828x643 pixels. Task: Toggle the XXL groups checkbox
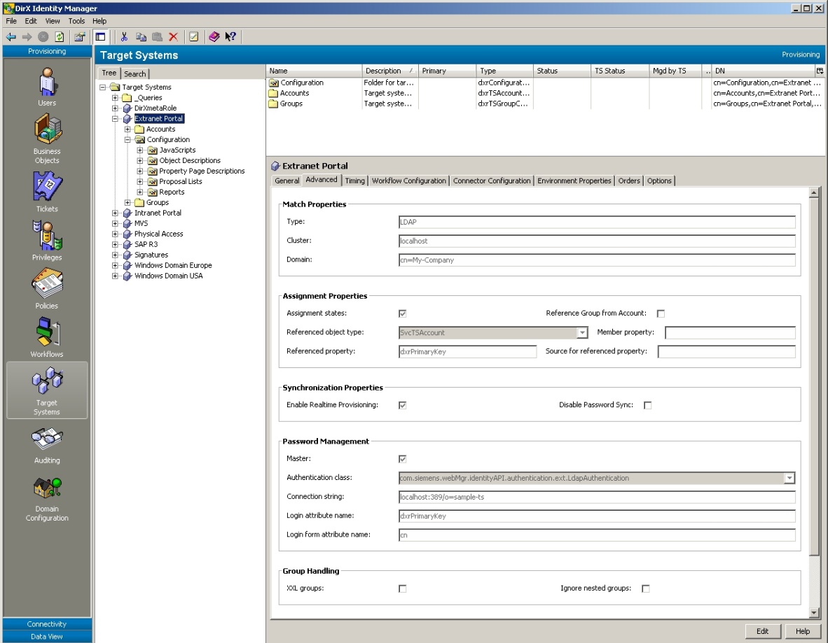pyautogui.click(x=402, y=588)
